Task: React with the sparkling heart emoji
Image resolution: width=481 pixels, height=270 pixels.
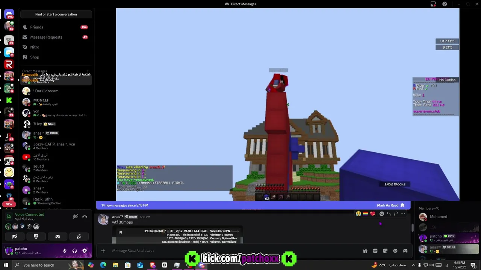Action: (x=372, y=214)
